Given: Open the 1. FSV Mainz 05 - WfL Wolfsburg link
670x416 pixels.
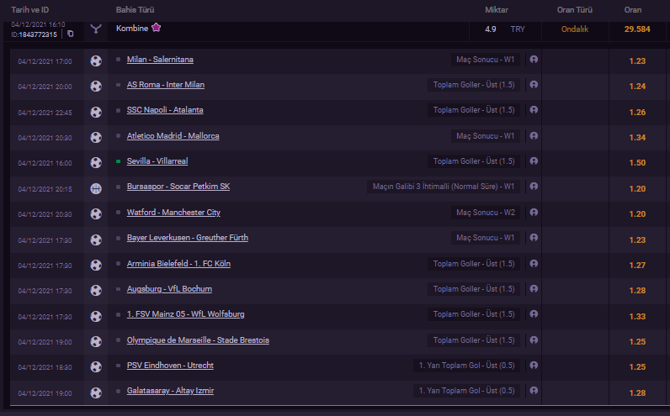Looking at the screenshot, I should 185,313.
